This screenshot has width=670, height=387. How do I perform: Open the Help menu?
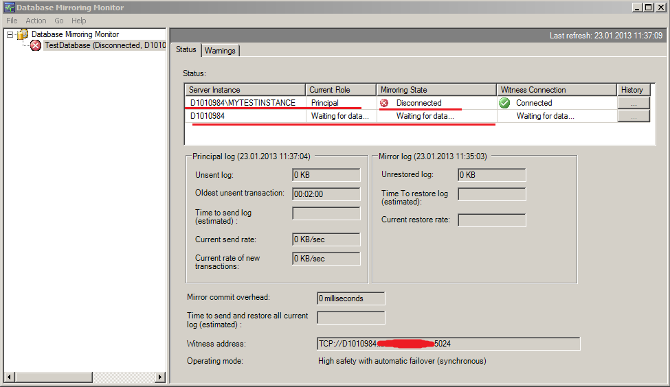(79, 21)
